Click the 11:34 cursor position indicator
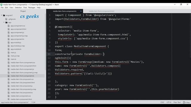The height and width of the screenshot is (107, 191). point(33,102)
